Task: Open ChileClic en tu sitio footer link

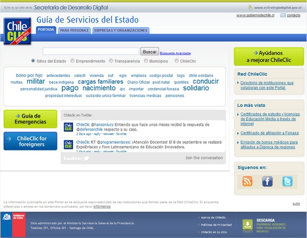Action: tap(214, 232)
